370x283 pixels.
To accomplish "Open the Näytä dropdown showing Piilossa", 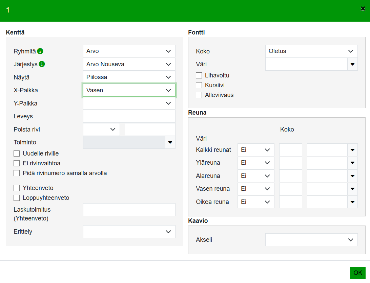I will click(x=129, y=77).
